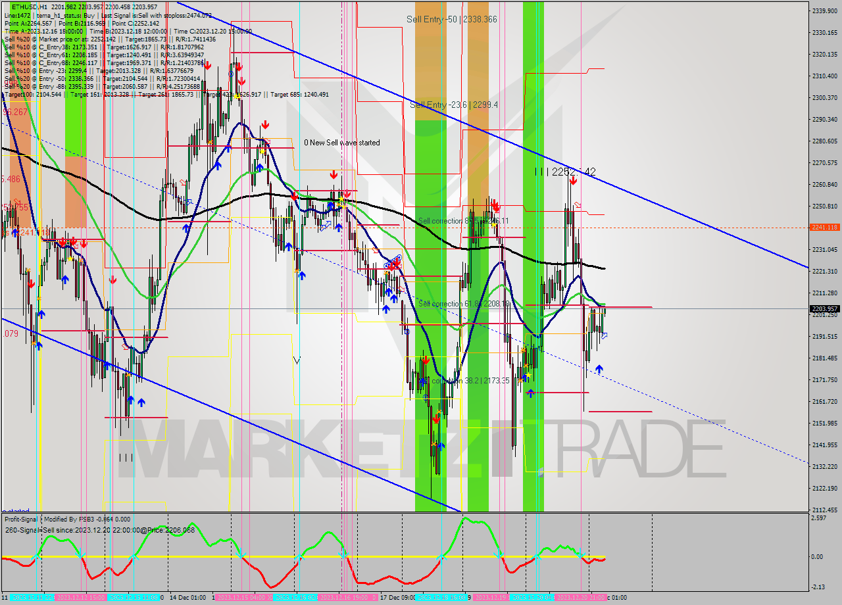Select 'Sell correction 61.8 | 2208.18' label

point(464,304)
